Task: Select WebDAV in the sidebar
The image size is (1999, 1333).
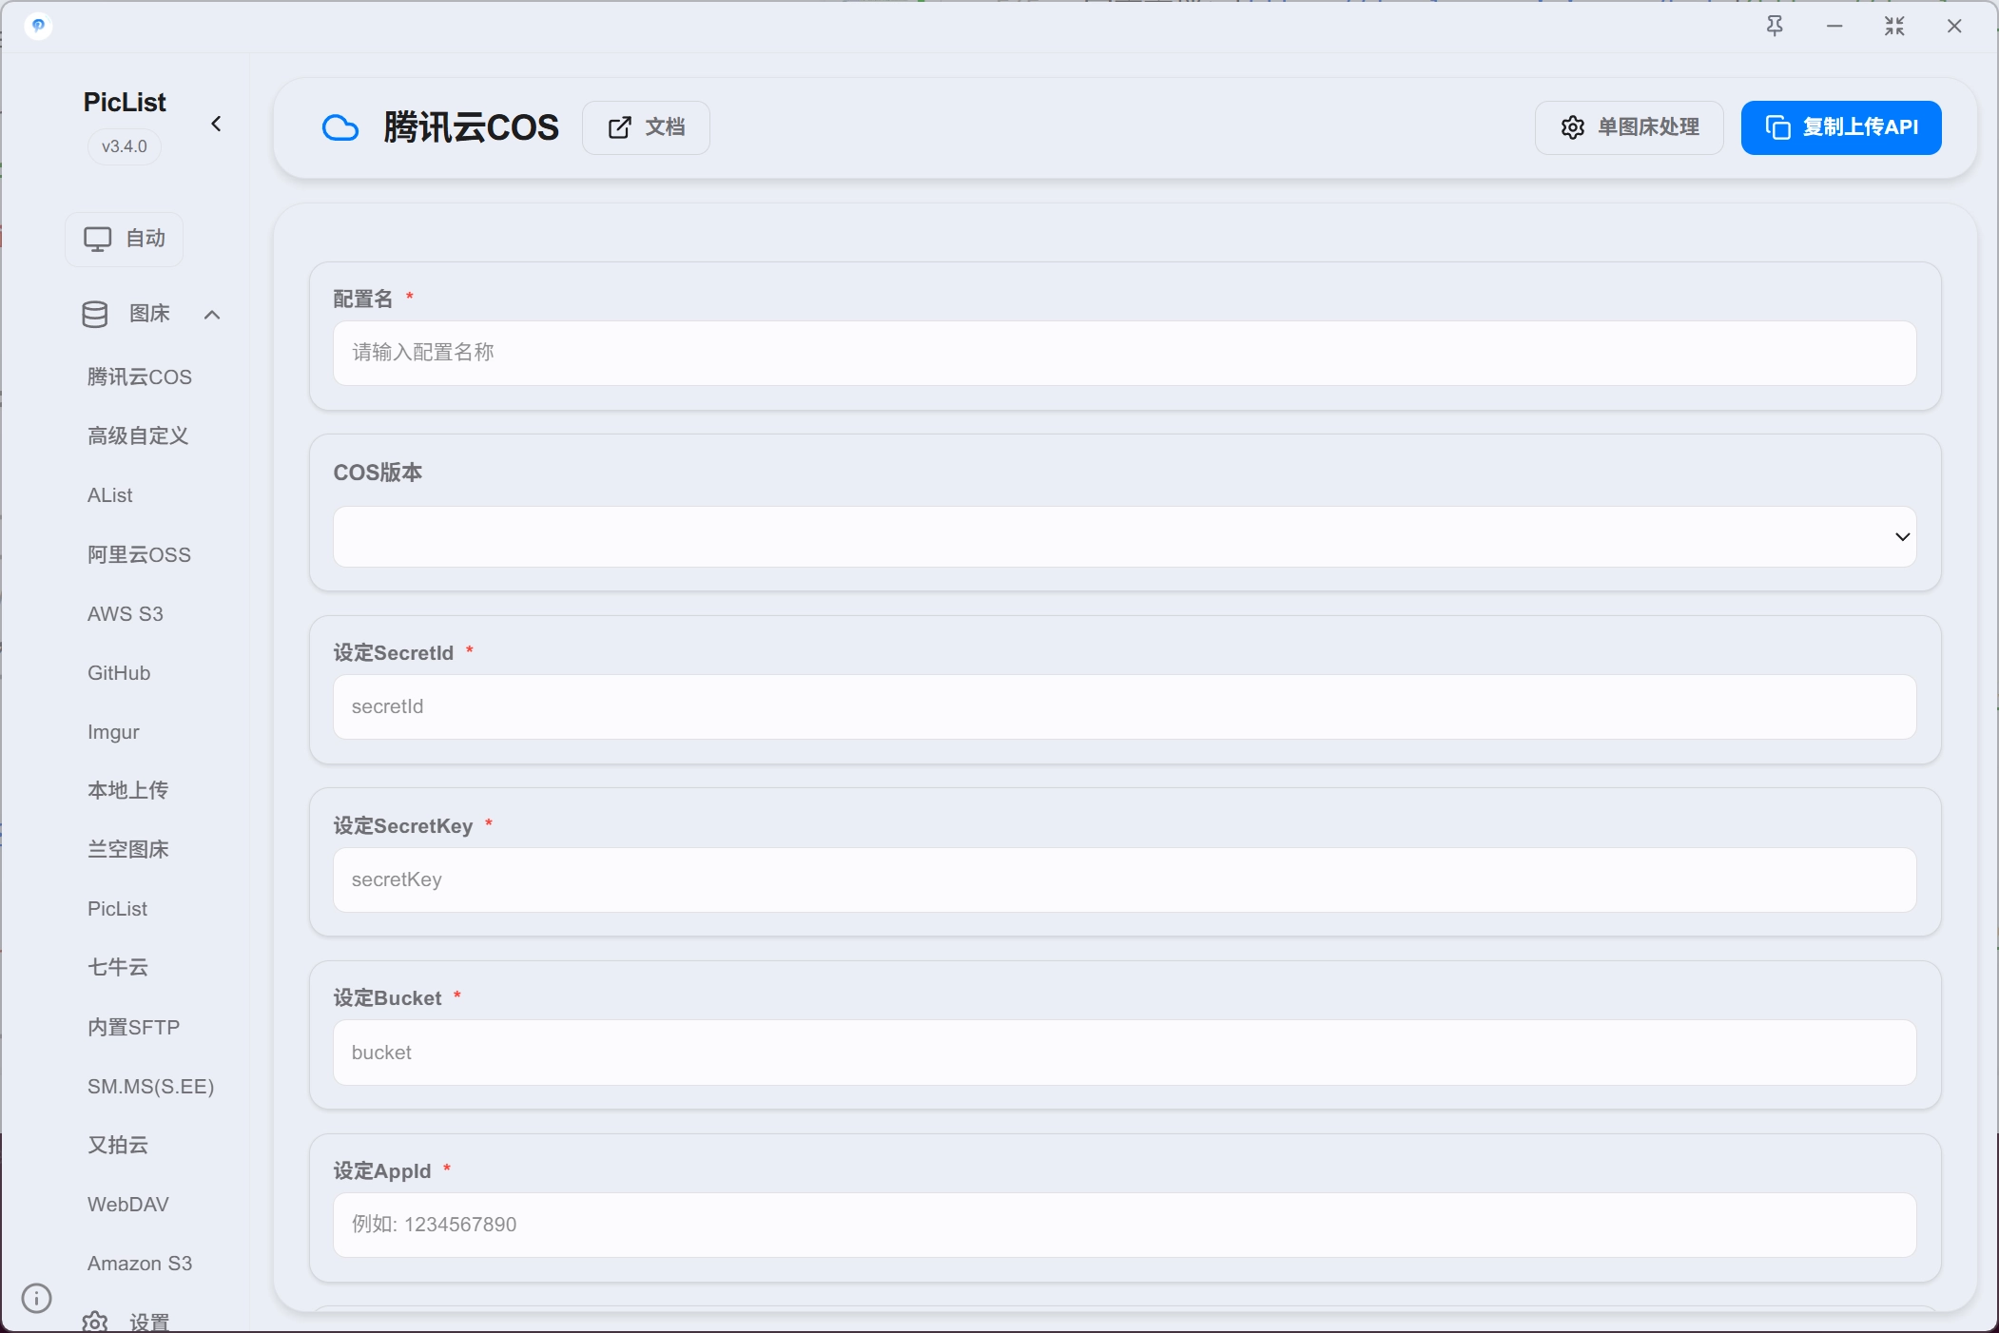Action: (x=128, y=1205)
